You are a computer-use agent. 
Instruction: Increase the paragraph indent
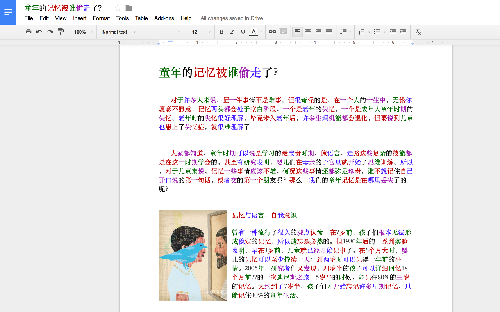pos(403,32)
